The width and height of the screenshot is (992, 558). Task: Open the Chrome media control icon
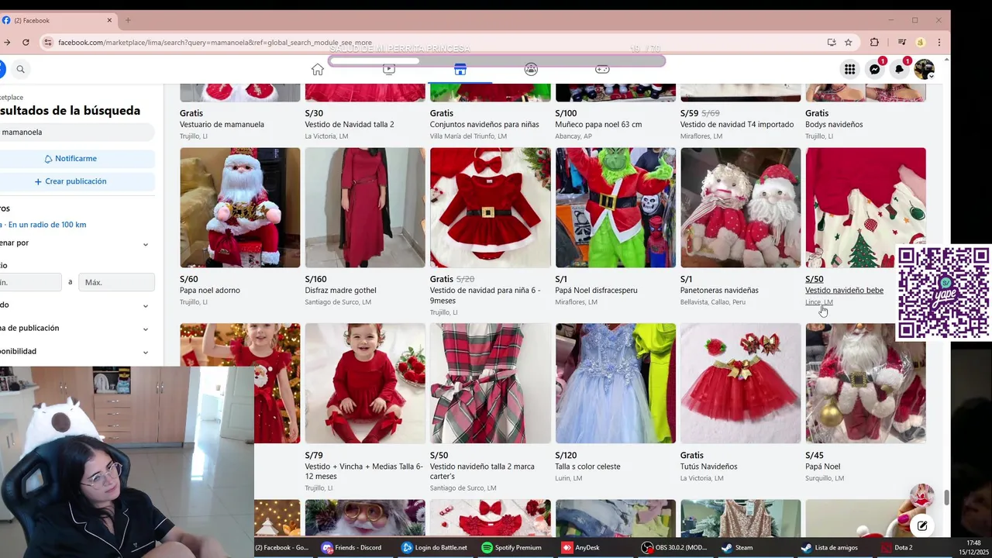(902, 43)
